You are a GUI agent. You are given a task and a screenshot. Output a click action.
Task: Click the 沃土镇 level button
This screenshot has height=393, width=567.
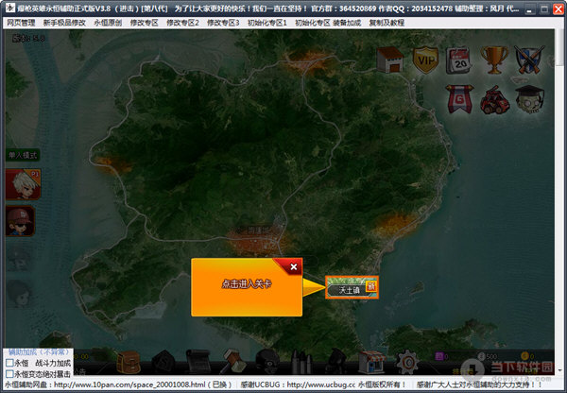352,287
